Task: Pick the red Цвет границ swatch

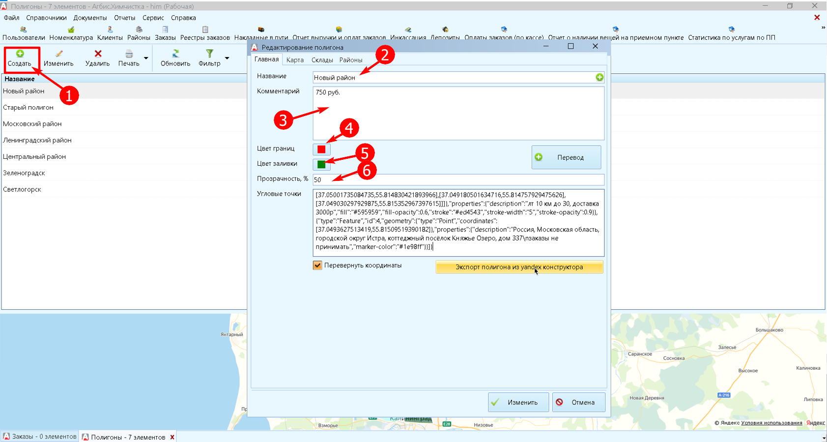Action: point(321,149)
